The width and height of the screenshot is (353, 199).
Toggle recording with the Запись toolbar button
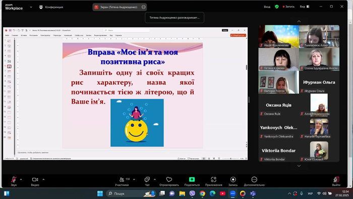click(x=233, y=181)
